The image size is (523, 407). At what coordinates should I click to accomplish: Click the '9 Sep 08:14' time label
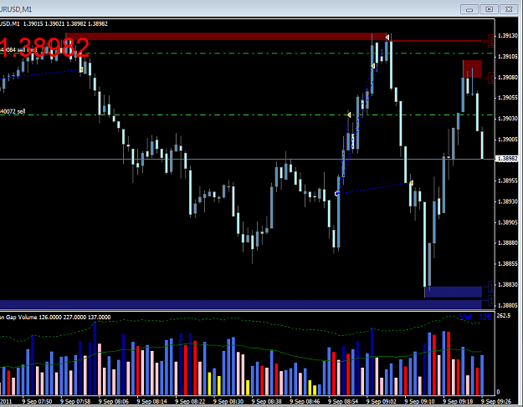[x=151, y=401]
